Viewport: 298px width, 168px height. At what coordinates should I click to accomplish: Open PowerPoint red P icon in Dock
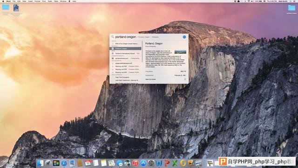click(x=167, y=163)
